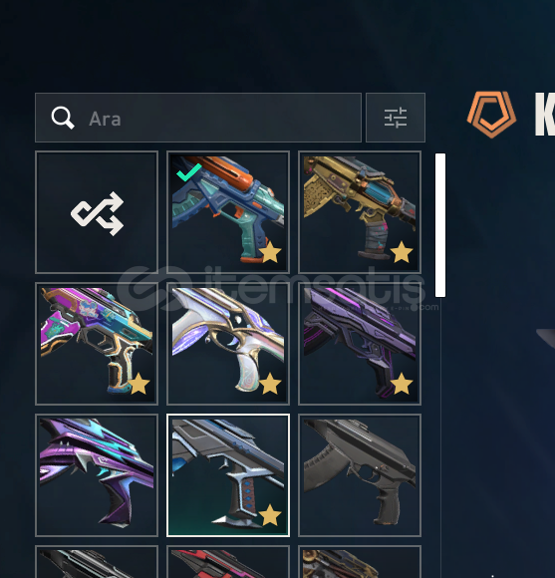
Task: Toggle favorite star on gold ornate skin
Action: (402, 252)
